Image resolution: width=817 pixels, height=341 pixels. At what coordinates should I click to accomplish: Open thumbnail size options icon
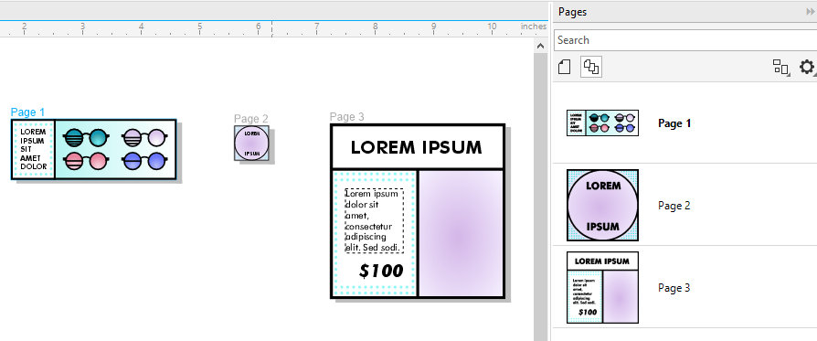[781, 67]
